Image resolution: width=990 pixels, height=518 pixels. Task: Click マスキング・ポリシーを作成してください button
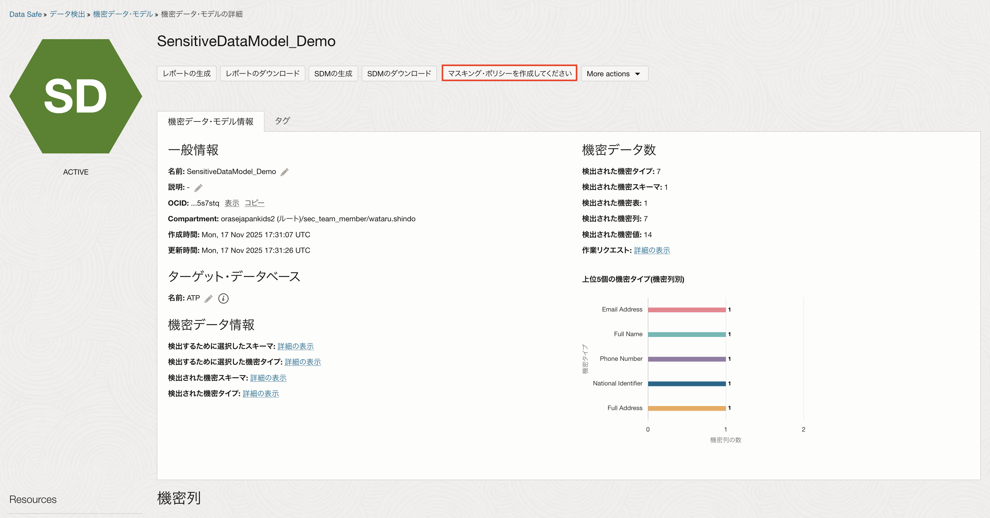pos(509,74)
